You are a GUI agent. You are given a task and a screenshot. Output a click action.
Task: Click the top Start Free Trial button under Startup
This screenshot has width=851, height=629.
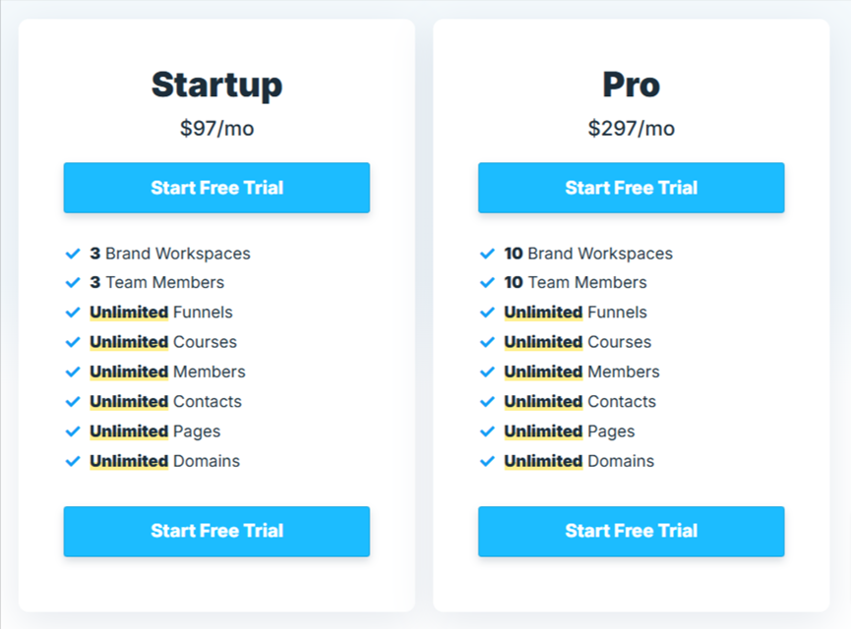click(x=216, y=188)
